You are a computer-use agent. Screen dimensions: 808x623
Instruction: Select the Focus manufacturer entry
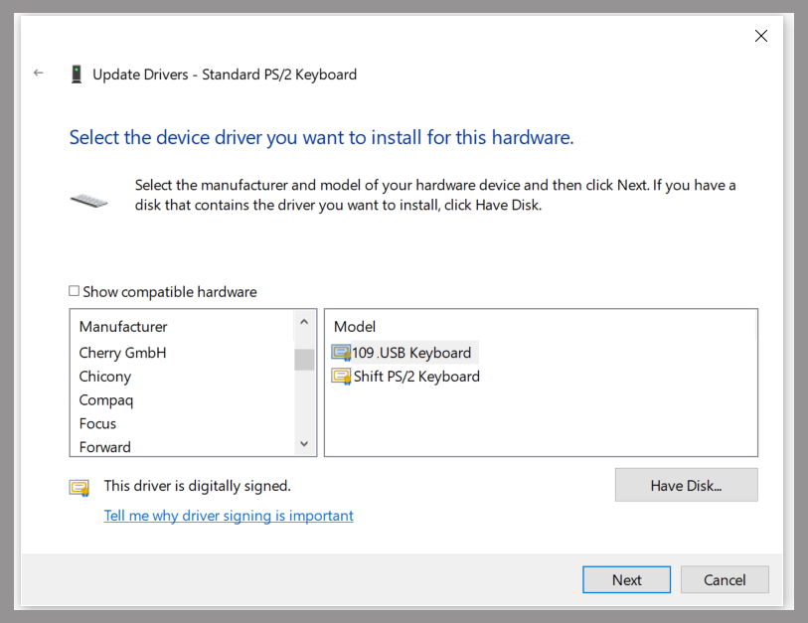[97, 423]
